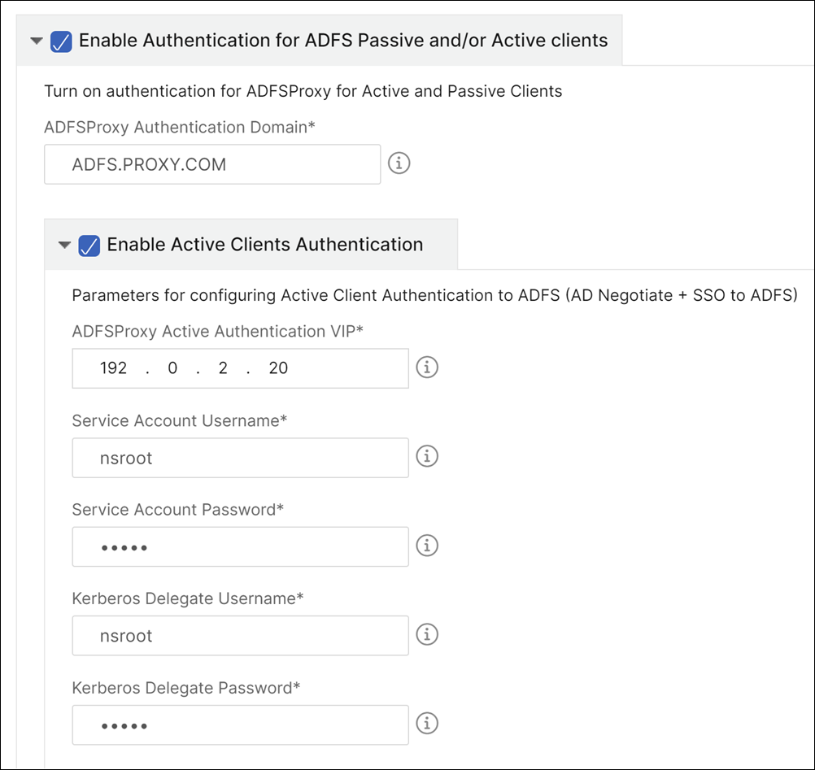Image resolution: width=815 pixels, height=770 pixels.
Task: Show info for Service Account Username
Action: 427,457
